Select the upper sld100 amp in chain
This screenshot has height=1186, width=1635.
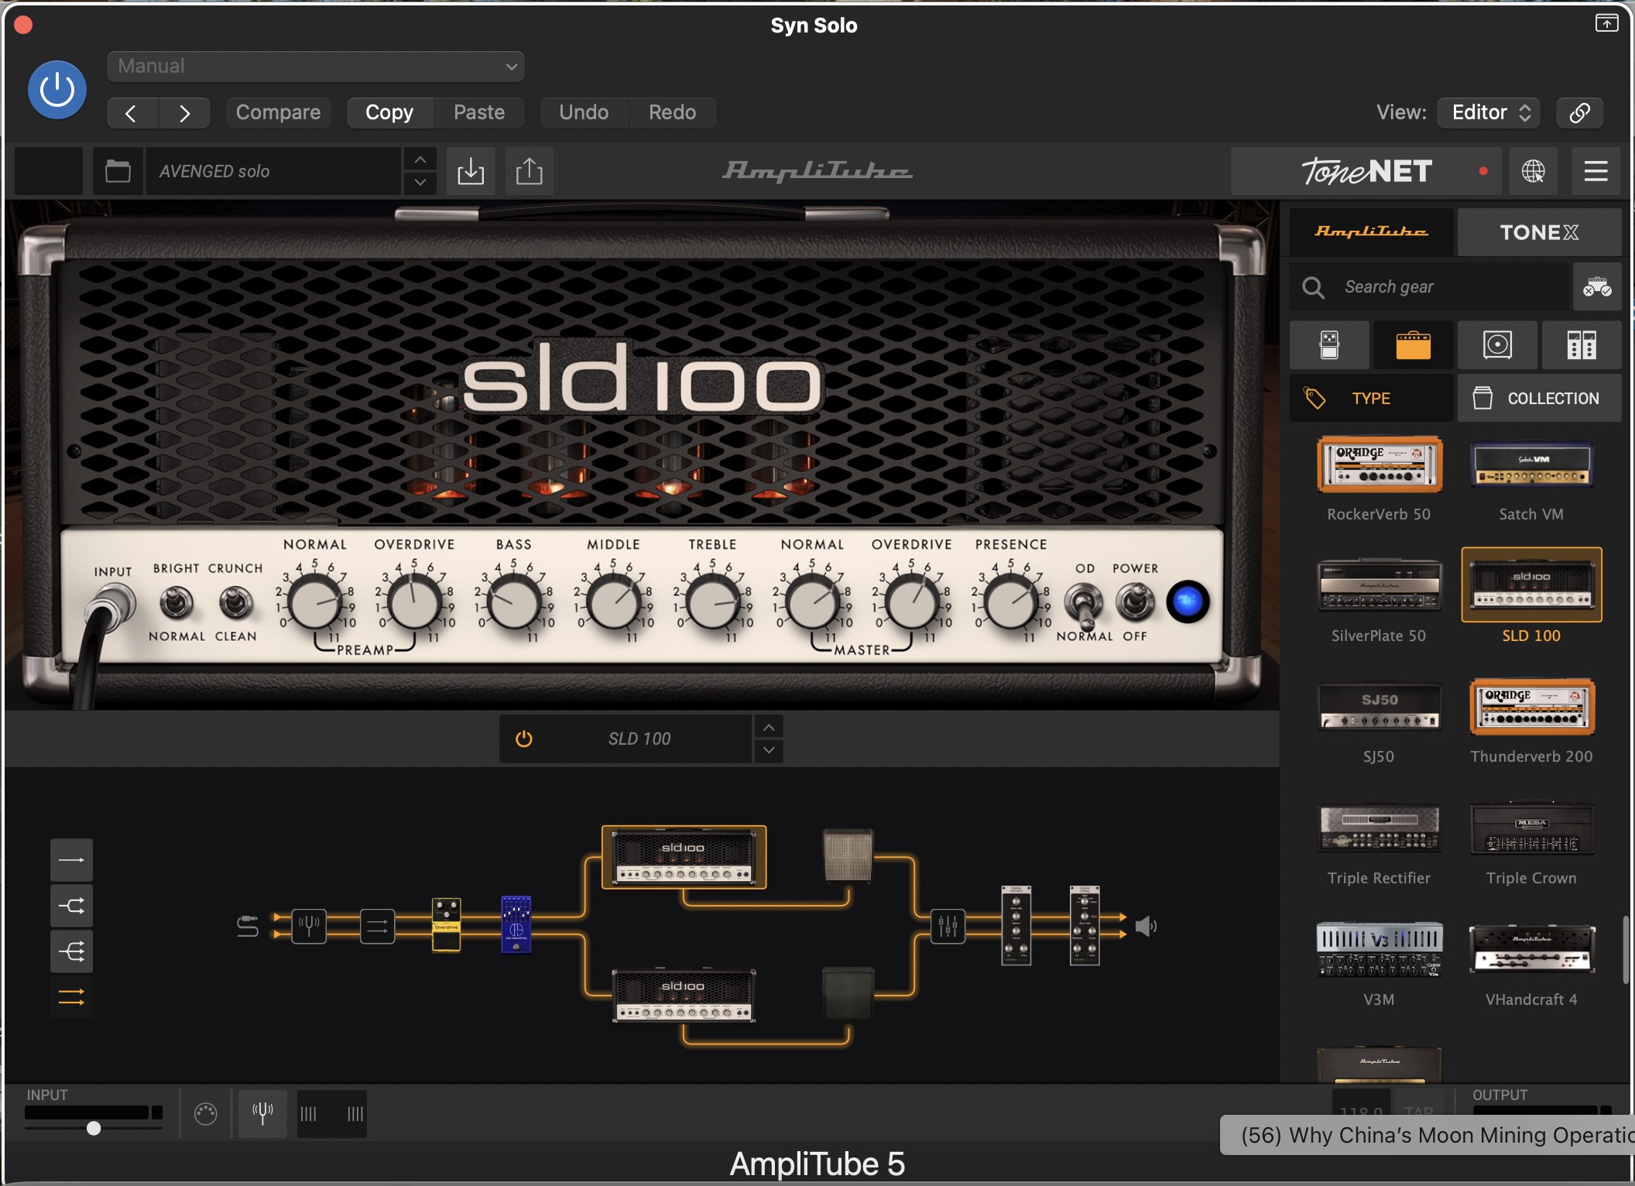(684, 856)
